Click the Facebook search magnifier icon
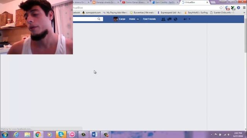The image size is (247, 138). (99, 19)
